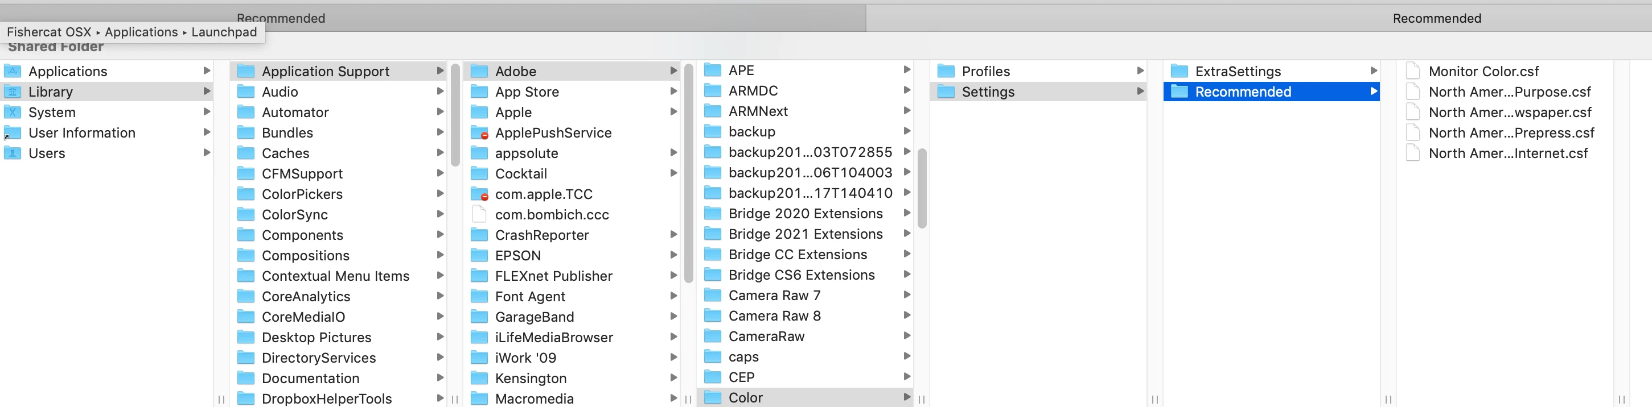Expand the Users folder arrow
This screenshot has width=1652, height=407.
pyautogui.click(x=207, y=152)
